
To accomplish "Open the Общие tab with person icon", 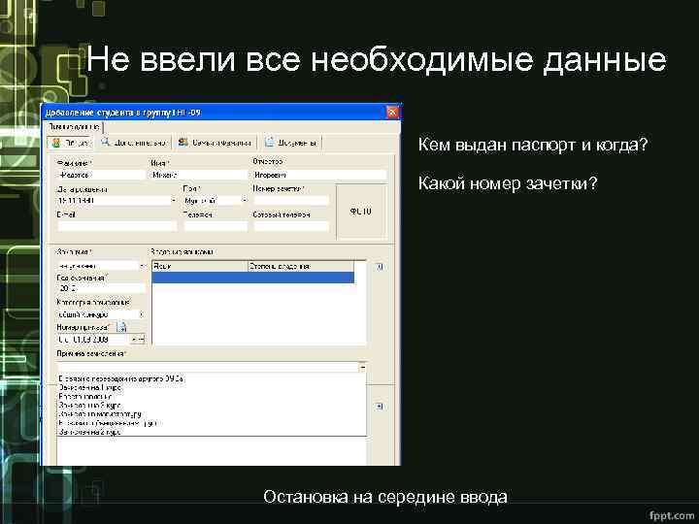I will pyautogui.click(x=71, y=143).
